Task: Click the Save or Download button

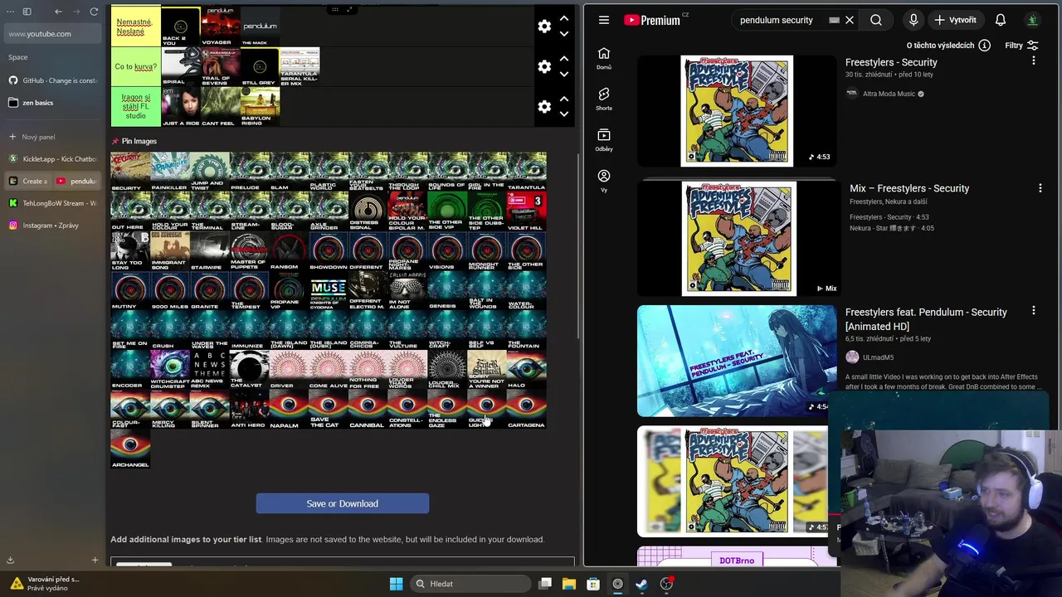Action: [x=343, y=503]
